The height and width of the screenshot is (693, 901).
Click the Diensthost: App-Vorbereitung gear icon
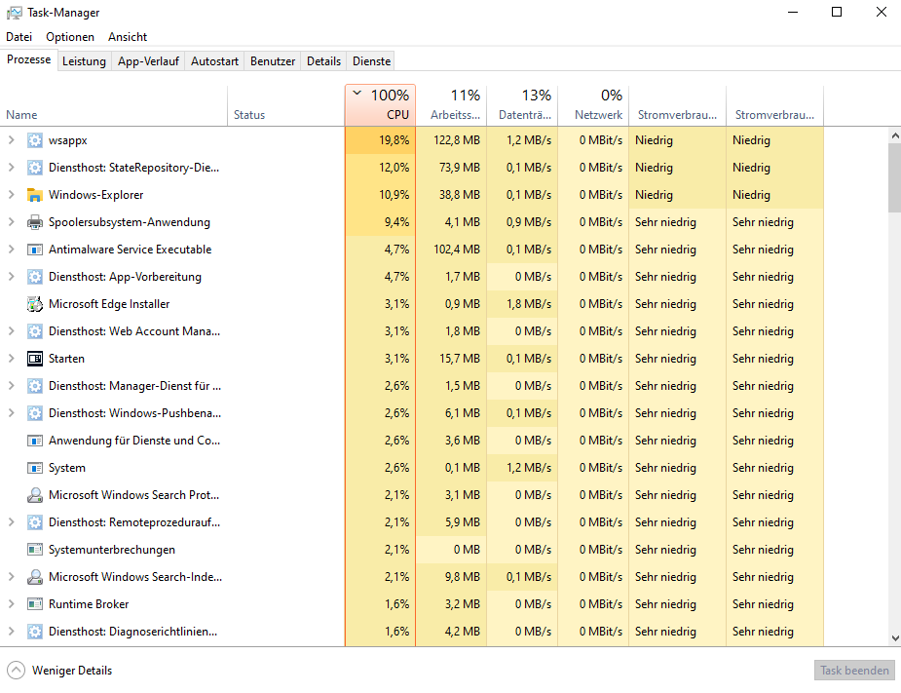[35, 277]
